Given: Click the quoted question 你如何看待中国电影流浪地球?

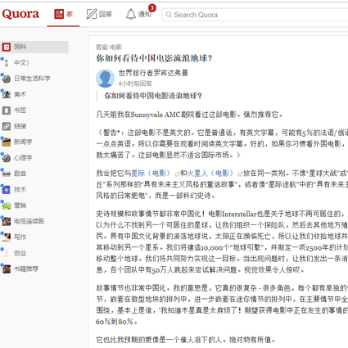Looking at the screenshot, I should [x=153, y=96].
